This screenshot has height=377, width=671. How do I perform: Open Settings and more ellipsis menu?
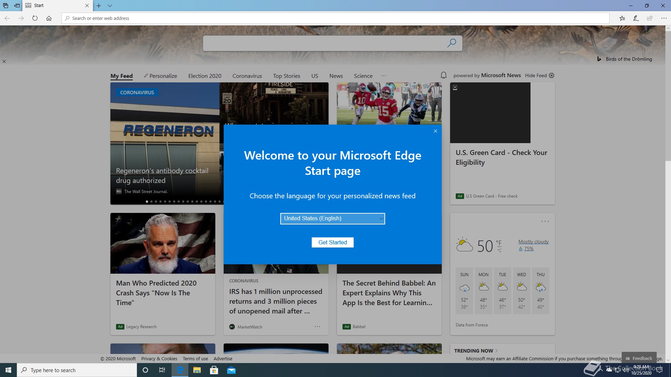pos(664,18)
